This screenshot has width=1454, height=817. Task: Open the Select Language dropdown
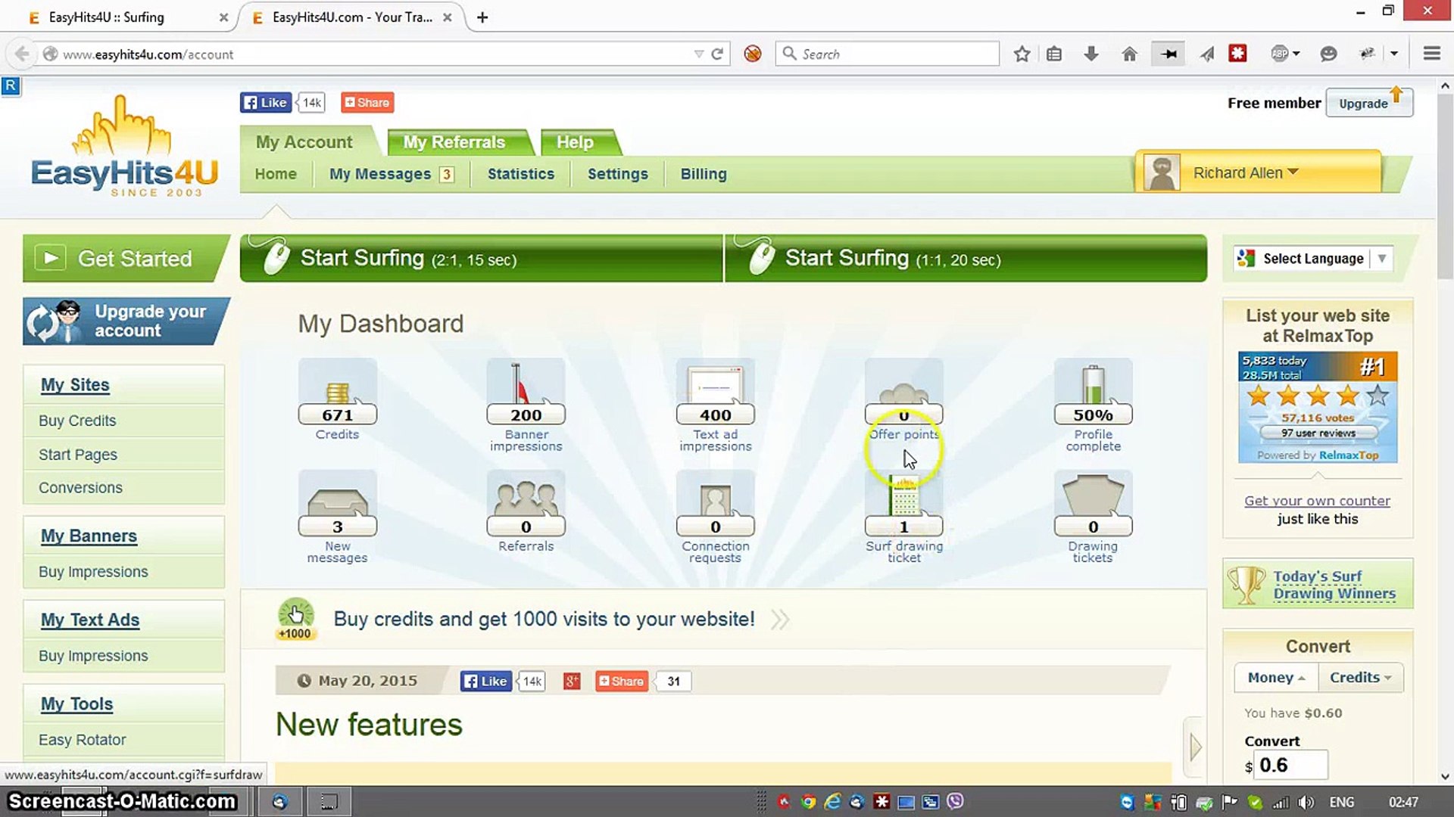pyautogui.click(x=1312, y=258)
